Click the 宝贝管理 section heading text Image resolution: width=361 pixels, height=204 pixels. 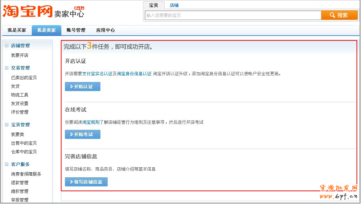[x=20, y=125]
